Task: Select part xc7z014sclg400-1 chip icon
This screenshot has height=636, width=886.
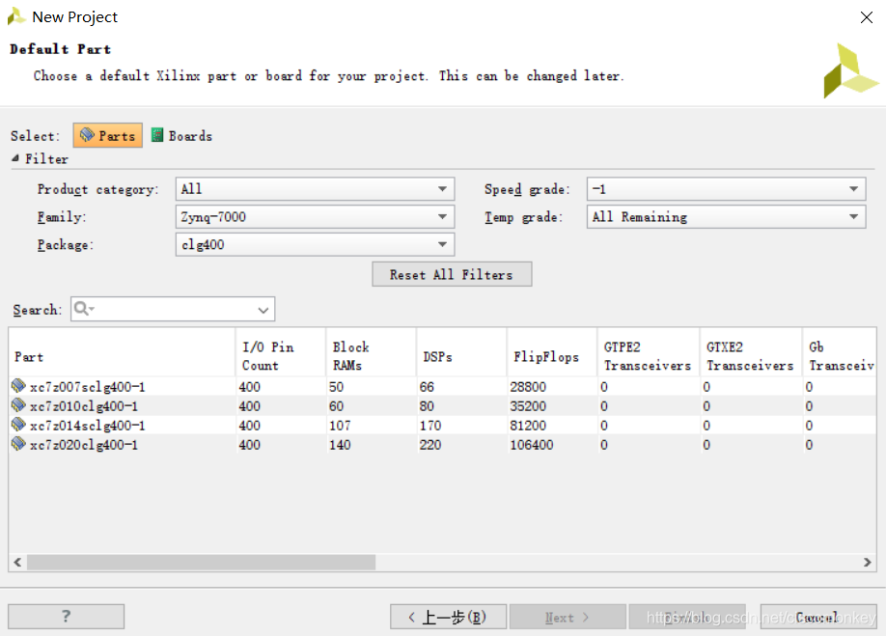Action: pos(18,425)
